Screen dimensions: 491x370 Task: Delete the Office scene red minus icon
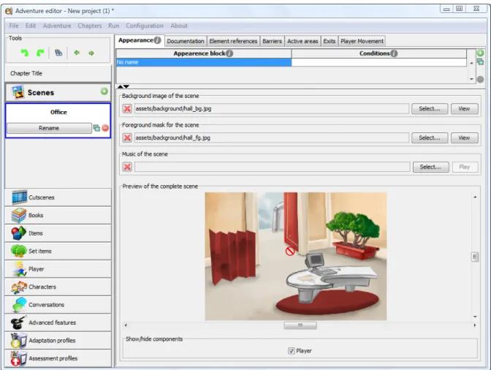[105, 128]
